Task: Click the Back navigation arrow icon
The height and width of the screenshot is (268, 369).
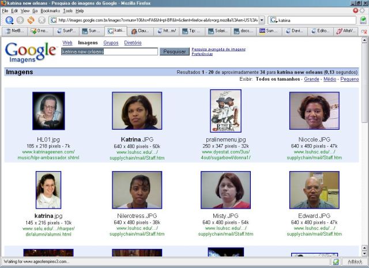Action: (9, 20)
